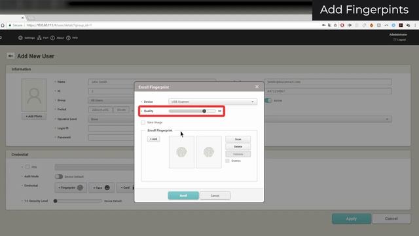419x236 pixels.
Task: Tick the Duress checkbox
Action: point(227,161)
